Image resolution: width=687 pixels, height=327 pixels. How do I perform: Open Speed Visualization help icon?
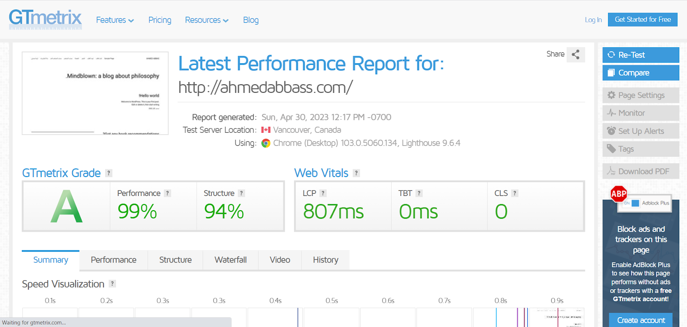(112, 284)
